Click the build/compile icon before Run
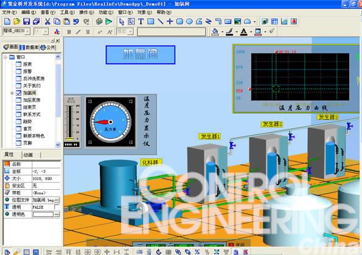This screenshot has height=255, width=362. click(x=99, y=21)
